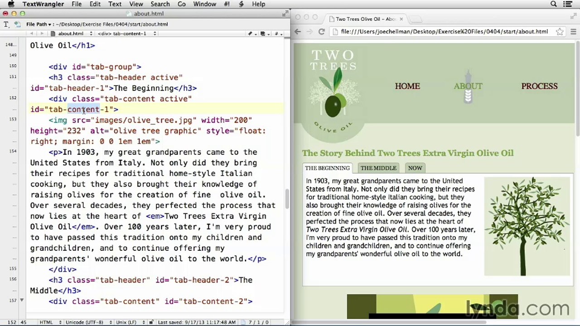
Task: Open the File menu
Action: click(x=77, y=4)
